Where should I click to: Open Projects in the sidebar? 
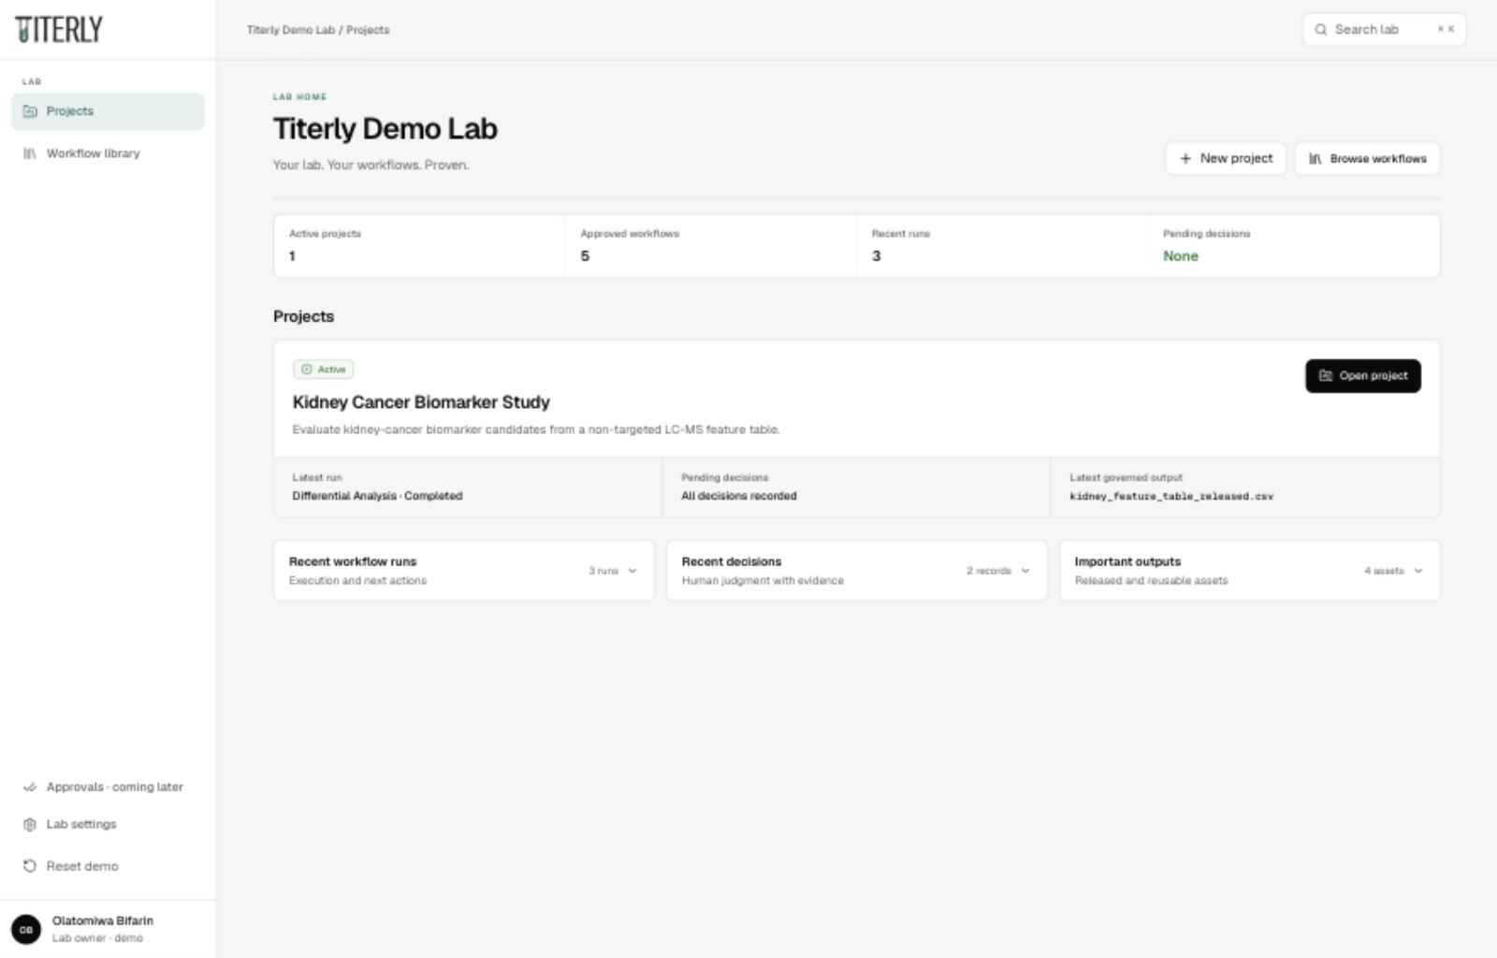click(108, 111)
